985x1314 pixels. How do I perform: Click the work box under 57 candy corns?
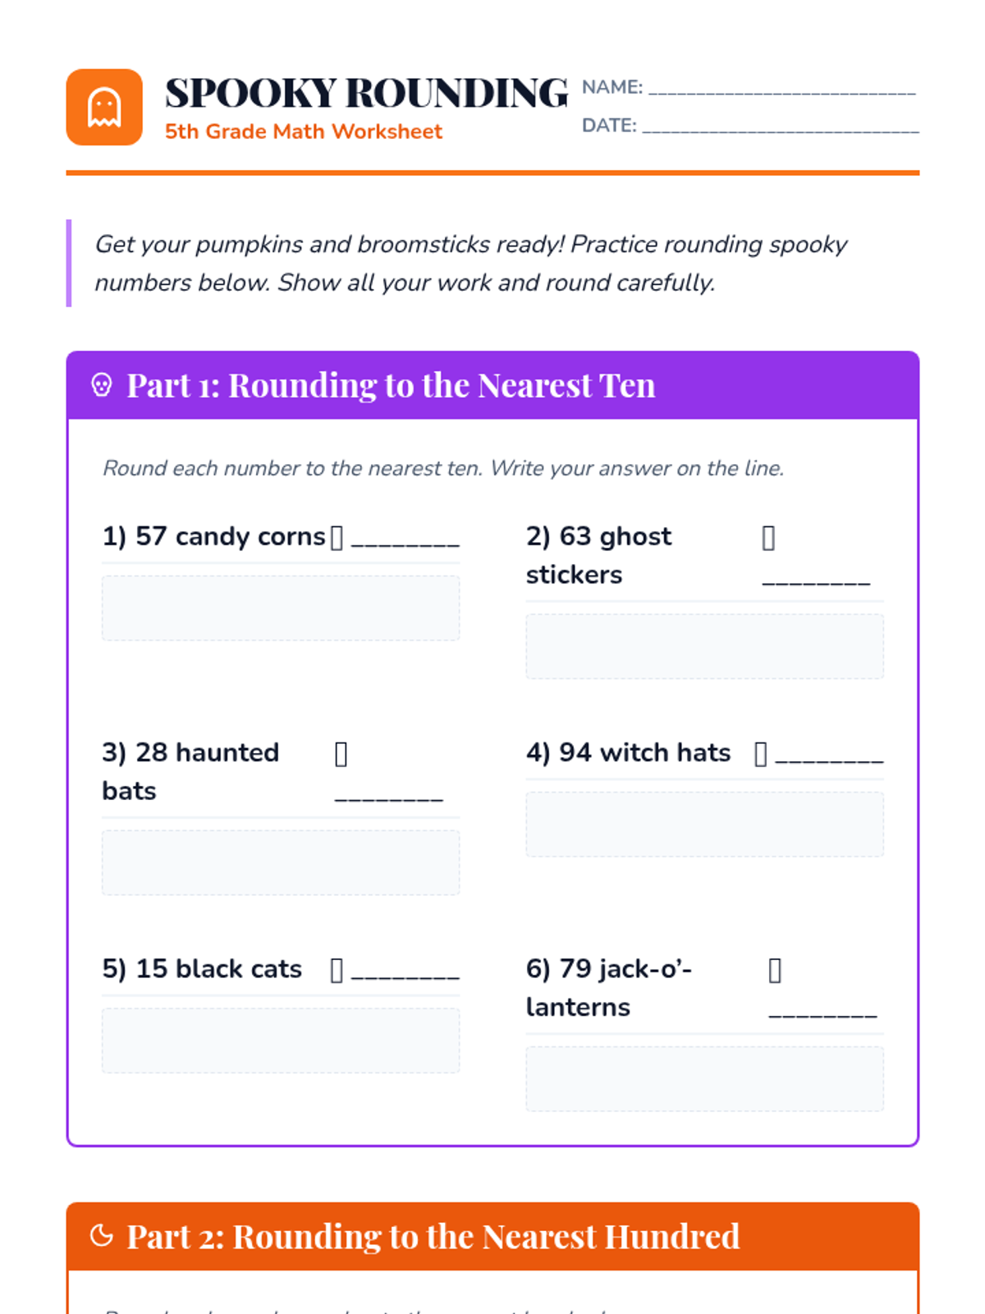[x=281, y=608]
